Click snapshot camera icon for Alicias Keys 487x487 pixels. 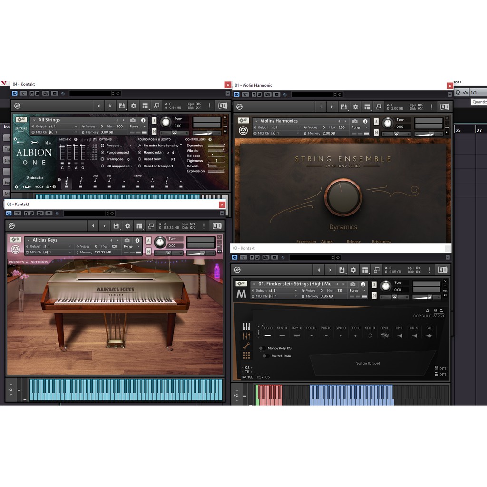pos(127,240)
